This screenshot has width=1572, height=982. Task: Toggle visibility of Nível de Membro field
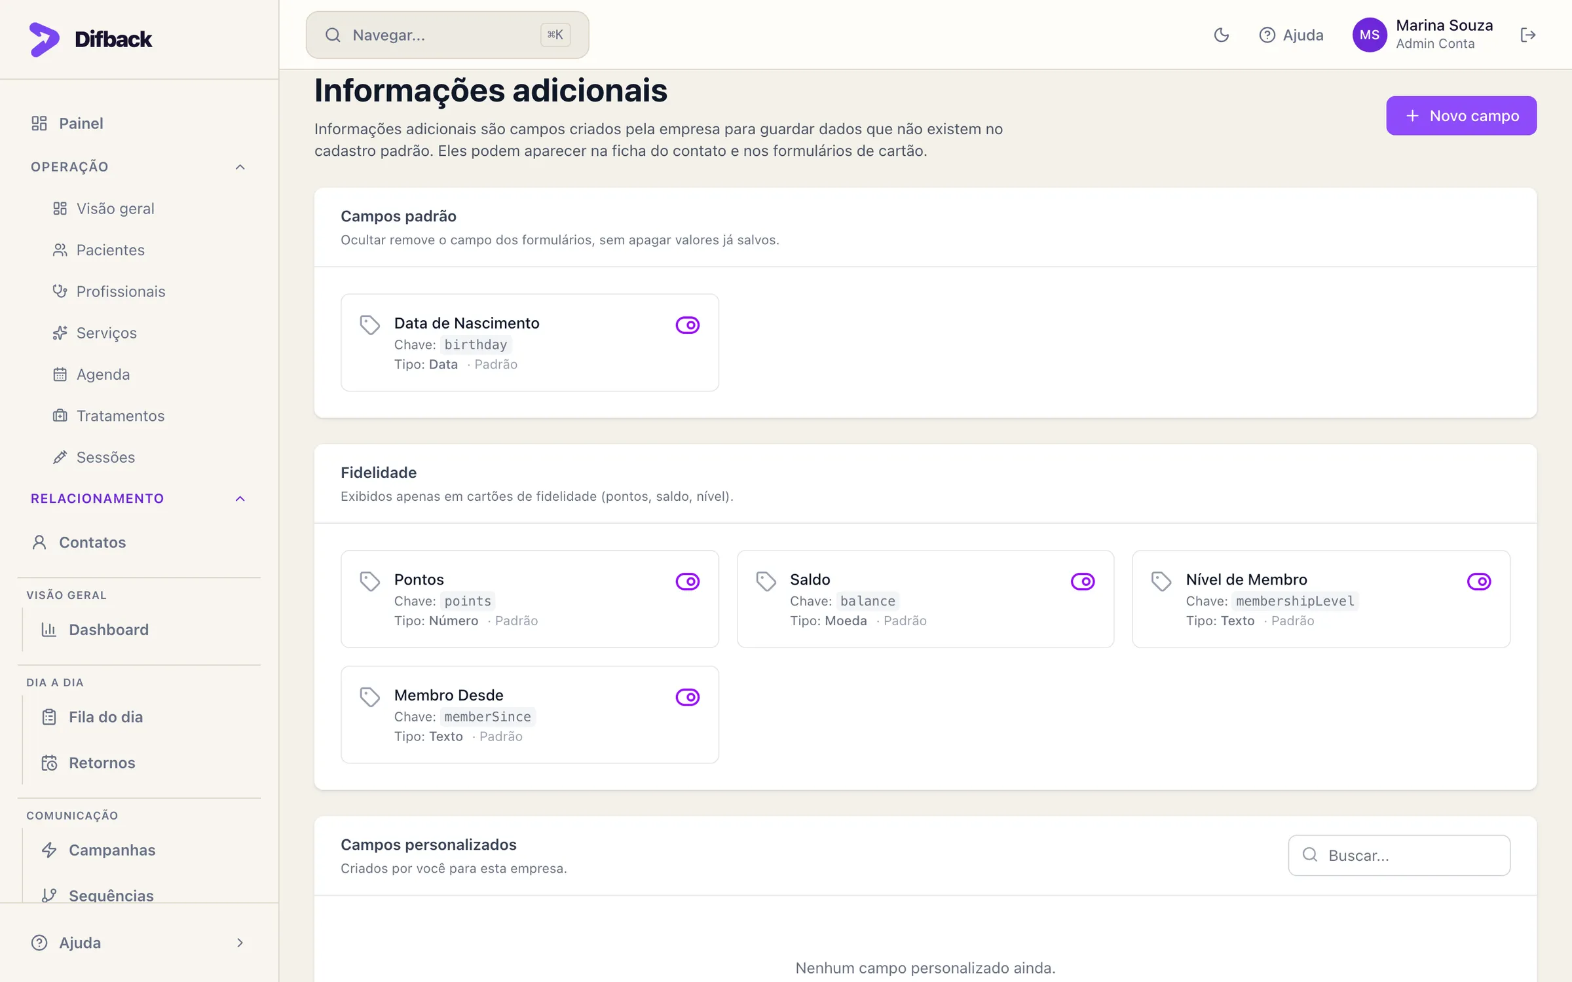pyautogui.click(x=1479, y=581)
